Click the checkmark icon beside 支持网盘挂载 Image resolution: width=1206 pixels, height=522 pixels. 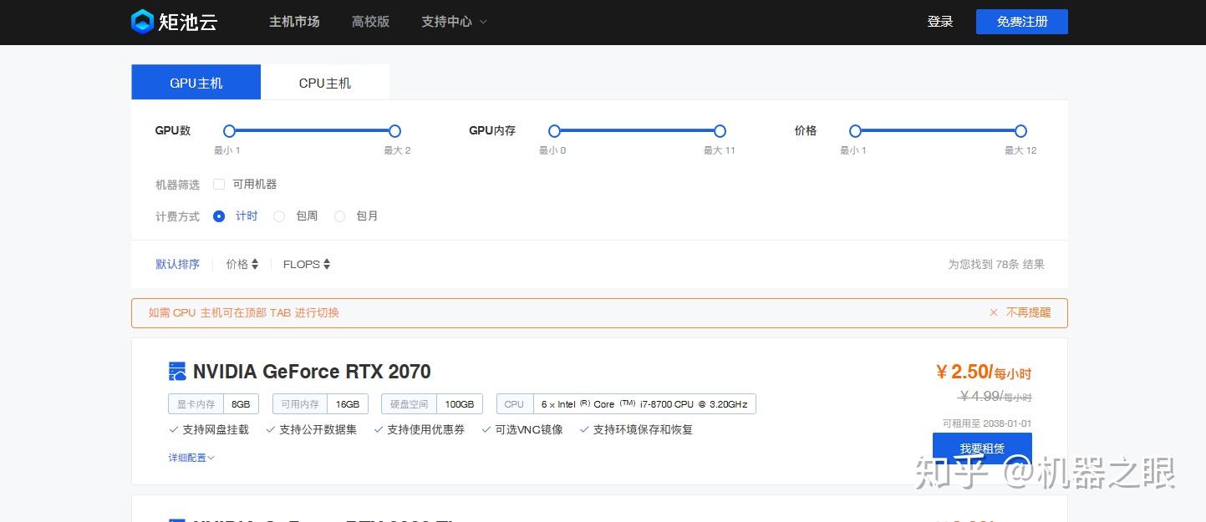pos(174,429)
